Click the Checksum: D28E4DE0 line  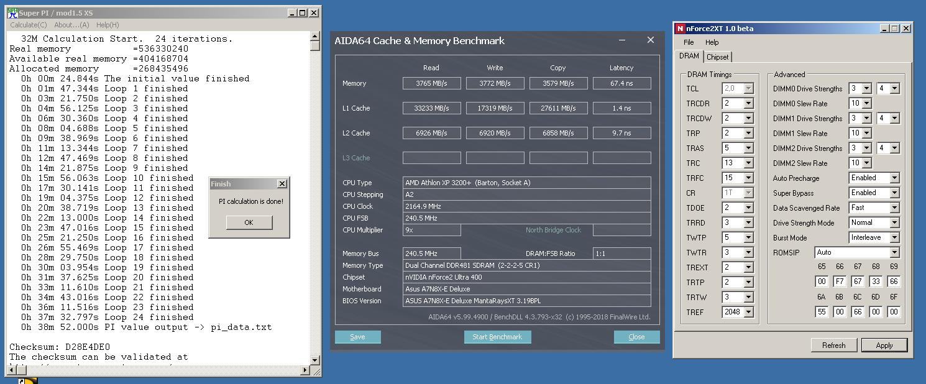[x=60, y=347]
